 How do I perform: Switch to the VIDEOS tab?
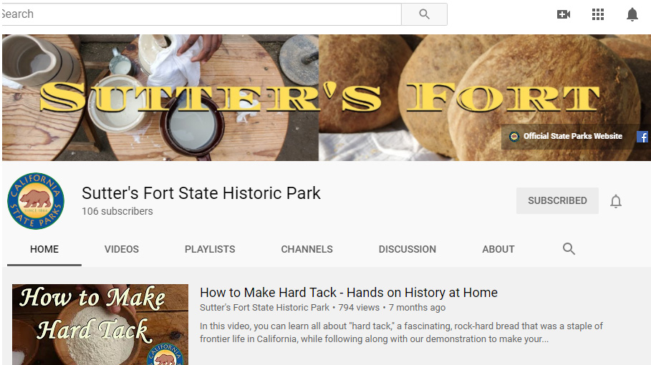122,249
